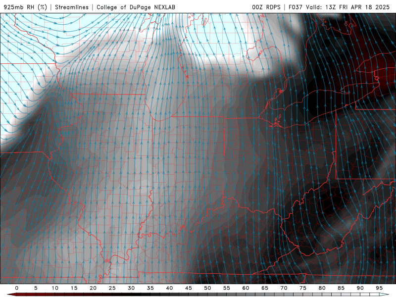Select the colorbar tick label "30"
The image size is (396, 297).
(131, 288)
